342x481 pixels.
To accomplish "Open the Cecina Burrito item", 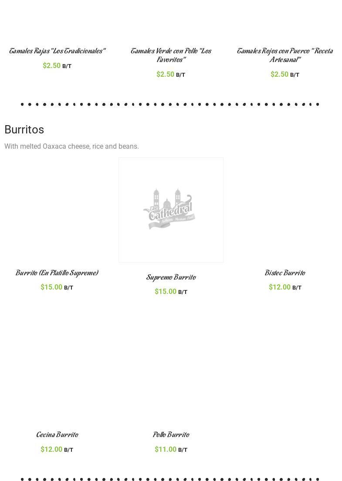I will 57,435.
